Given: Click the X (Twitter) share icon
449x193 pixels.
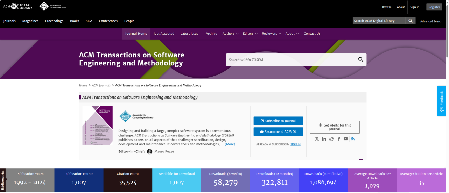Looking at the screenshot, I should (x=317, y=139).
